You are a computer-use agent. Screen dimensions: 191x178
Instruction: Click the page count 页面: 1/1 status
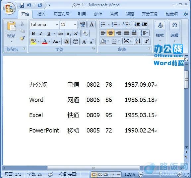click(x=13, y=174)
